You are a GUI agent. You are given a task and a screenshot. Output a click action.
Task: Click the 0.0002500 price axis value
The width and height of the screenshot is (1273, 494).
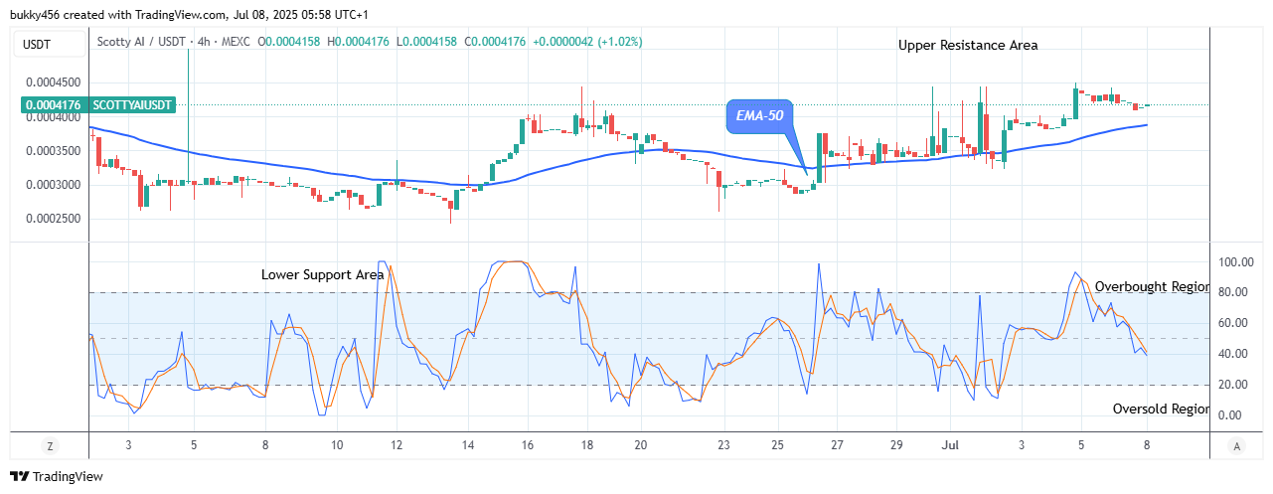click(x=54, y=219)
